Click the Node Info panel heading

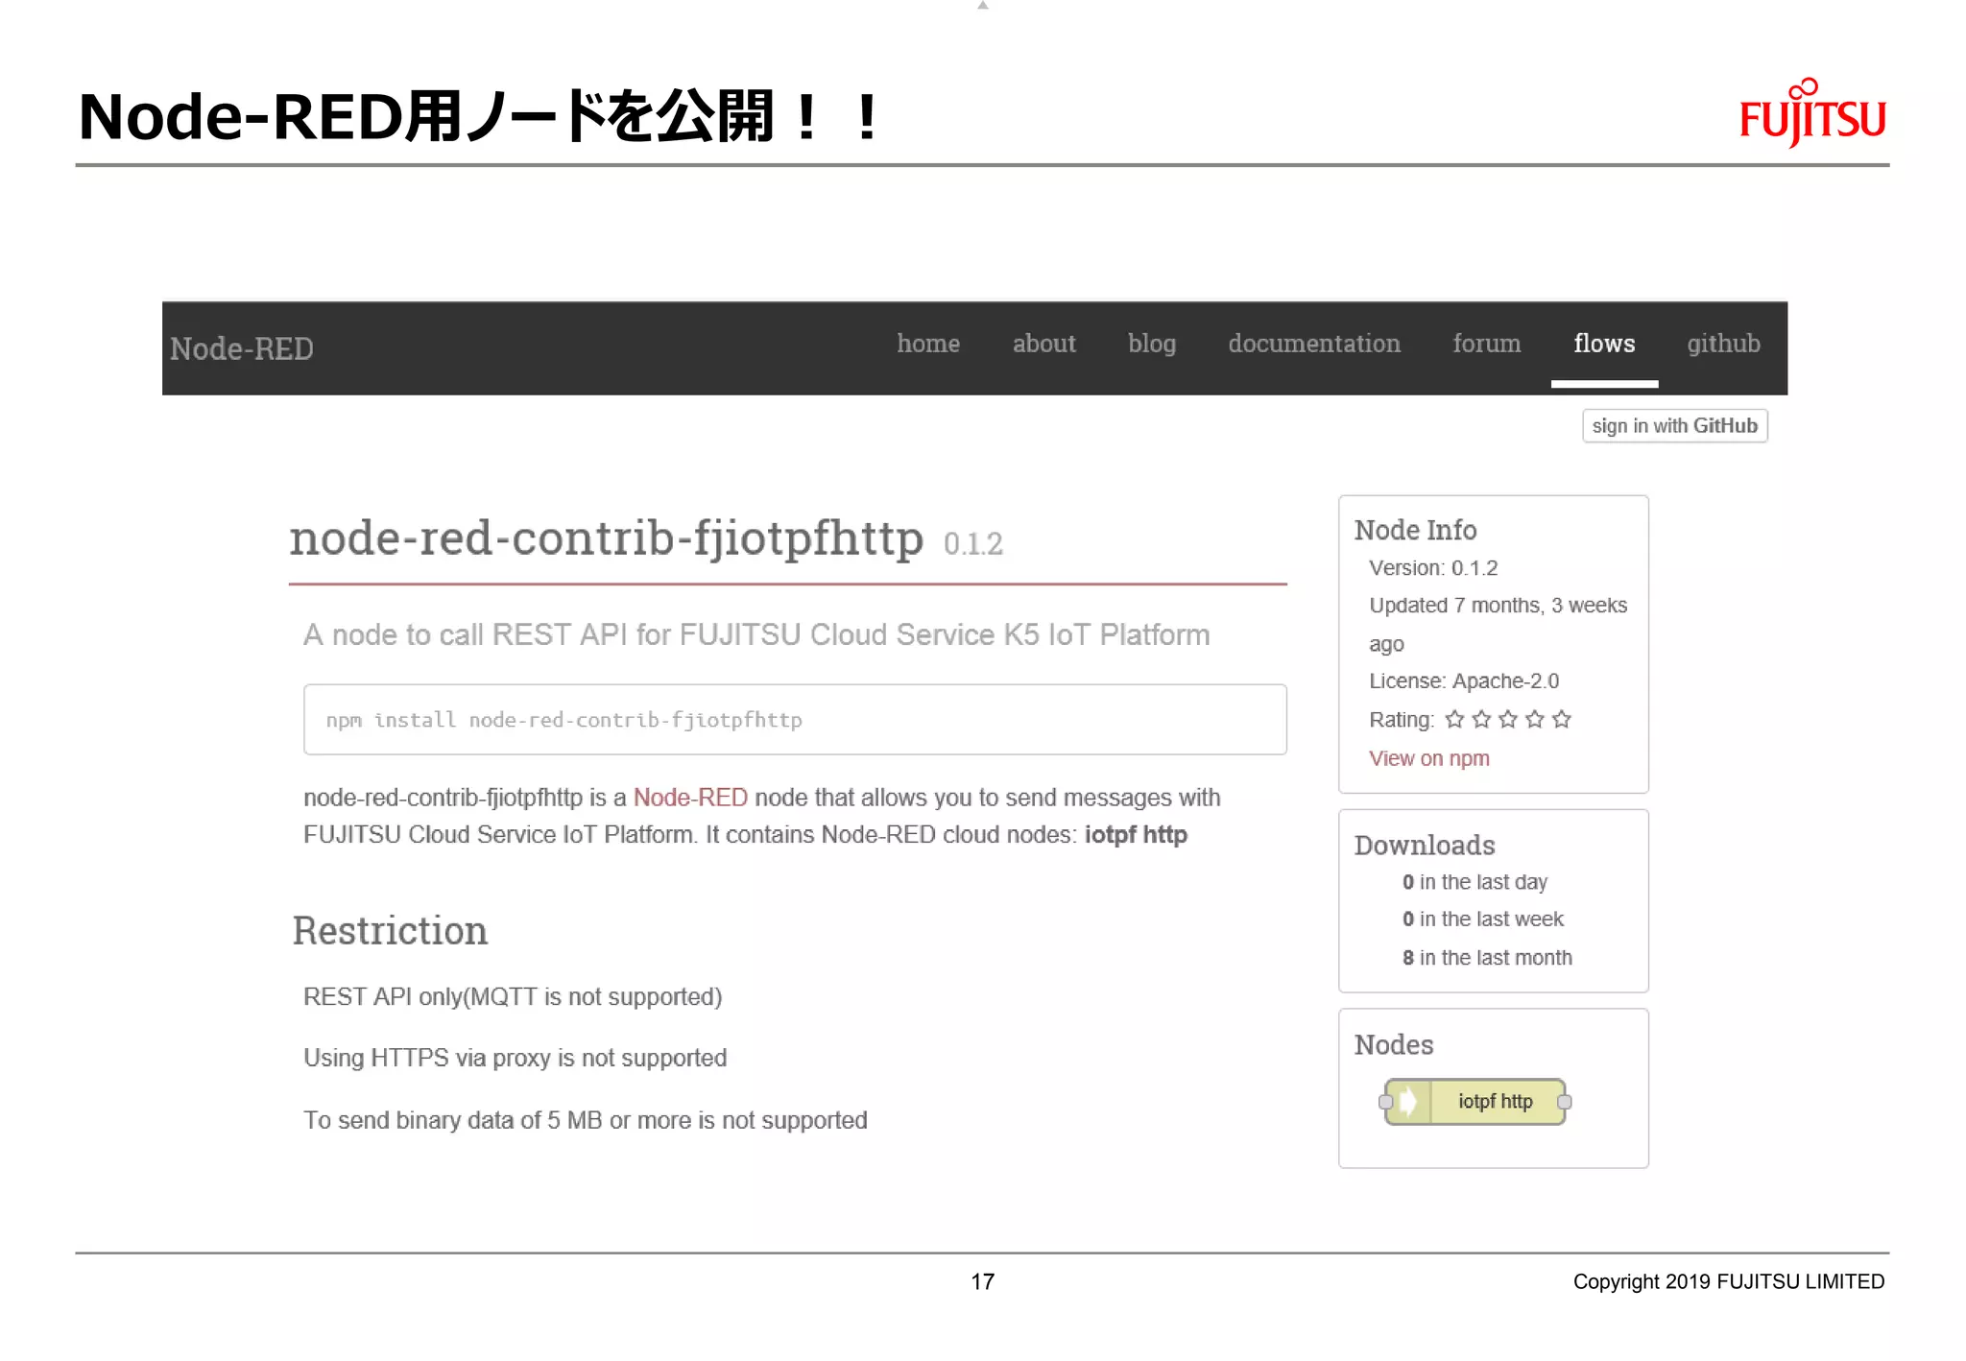1415,530
